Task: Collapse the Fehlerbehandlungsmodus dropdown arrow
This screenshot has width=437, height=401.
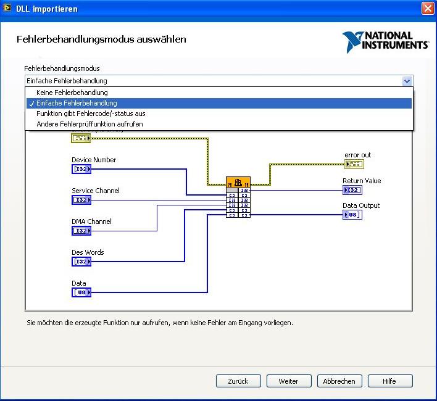Action: (x=407, y=81)
